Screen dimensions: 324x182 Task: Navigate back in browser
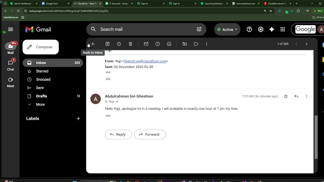tap(6, 11)
